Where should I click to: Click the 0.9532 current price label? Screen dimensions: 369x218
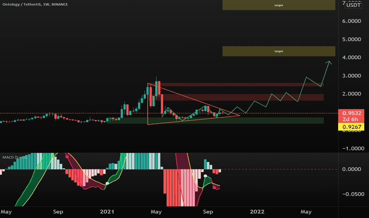(352, 113)
